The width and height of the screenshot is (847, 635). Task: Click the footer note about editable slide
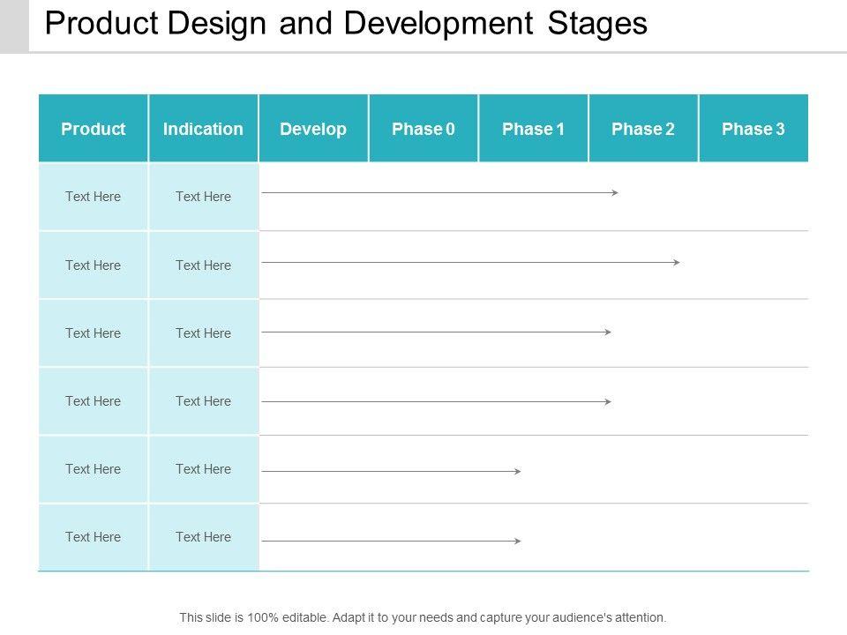(423, 617)
